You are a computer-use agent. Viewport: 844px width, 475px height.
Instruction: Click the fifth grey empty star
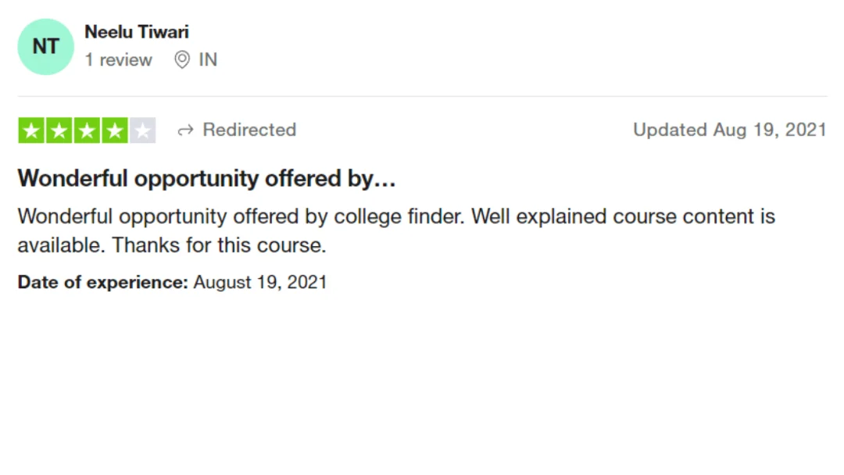(143, 130)
